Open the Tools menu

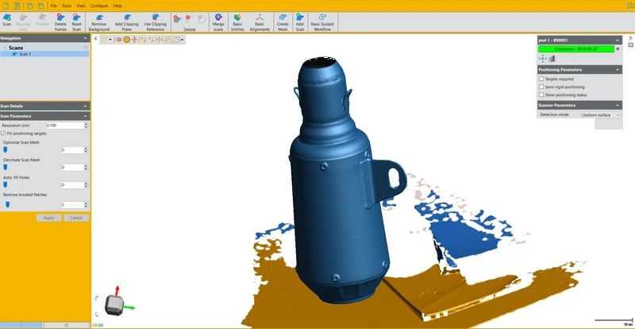tap(66, 6)
